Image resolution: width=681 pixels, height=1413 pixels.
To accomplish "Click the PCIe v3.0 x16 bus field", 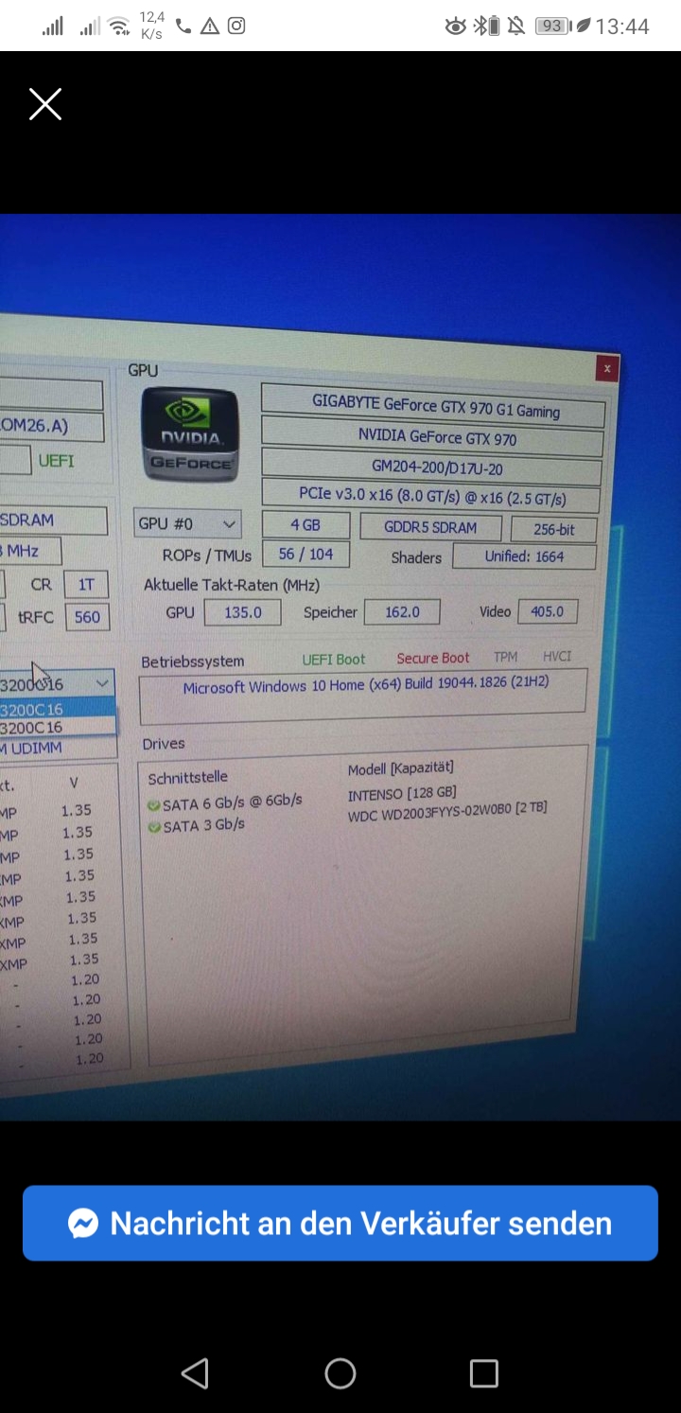I will coord(430,495).
